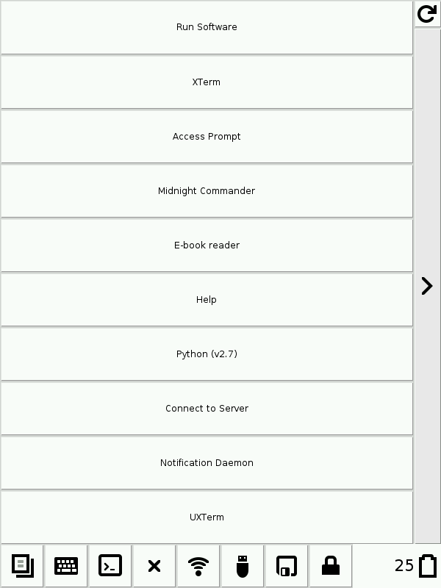Viewport: 441px width, 588px height.
Task: Go to next page with right chevron
Action: (x=427, y=286)
